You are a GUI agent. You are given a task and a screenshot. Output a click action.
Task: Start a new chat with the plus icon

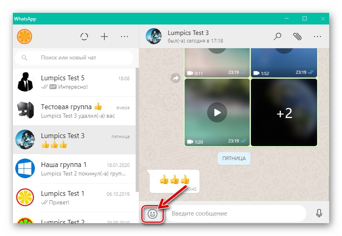tap(104, 36)
